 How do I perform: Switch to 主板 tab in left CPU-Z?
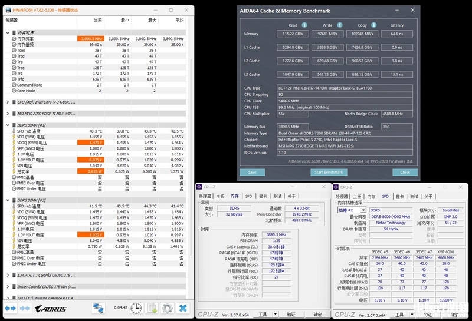220,196
